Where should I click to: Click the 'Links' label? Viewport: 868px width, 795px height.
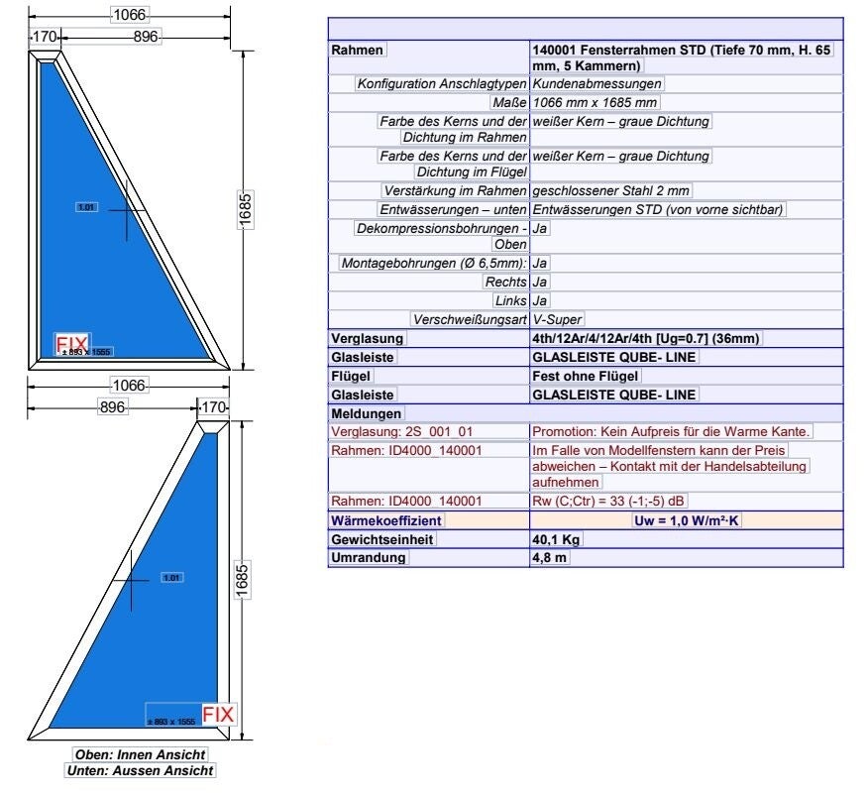coord(511,300)
